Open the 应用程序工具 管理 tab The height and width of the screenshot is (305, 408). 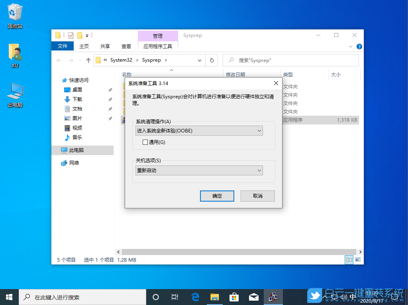158,47
